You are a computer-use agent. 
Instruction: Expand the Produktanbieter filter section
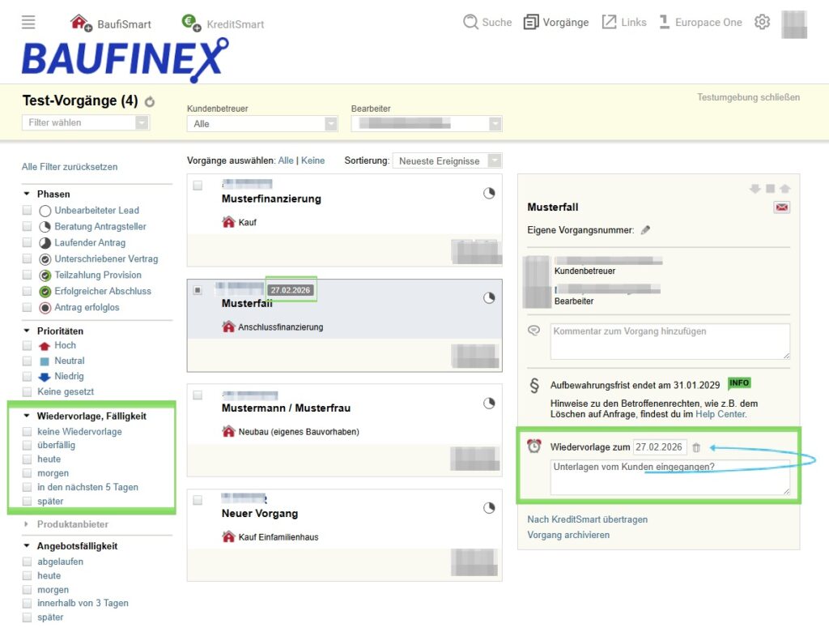[x=27, y=524]
